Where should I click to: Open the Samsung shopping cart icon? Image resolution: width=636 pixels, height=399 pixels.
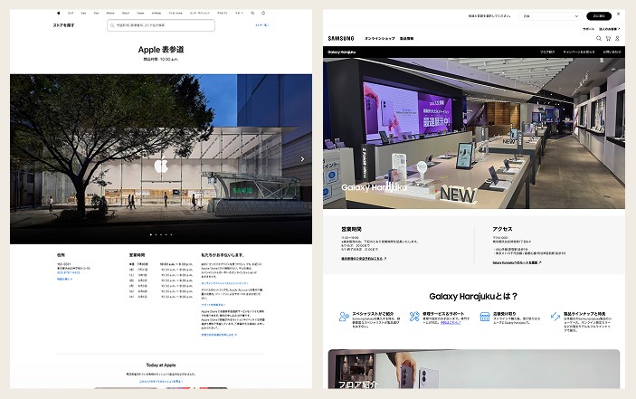[608, 39]
